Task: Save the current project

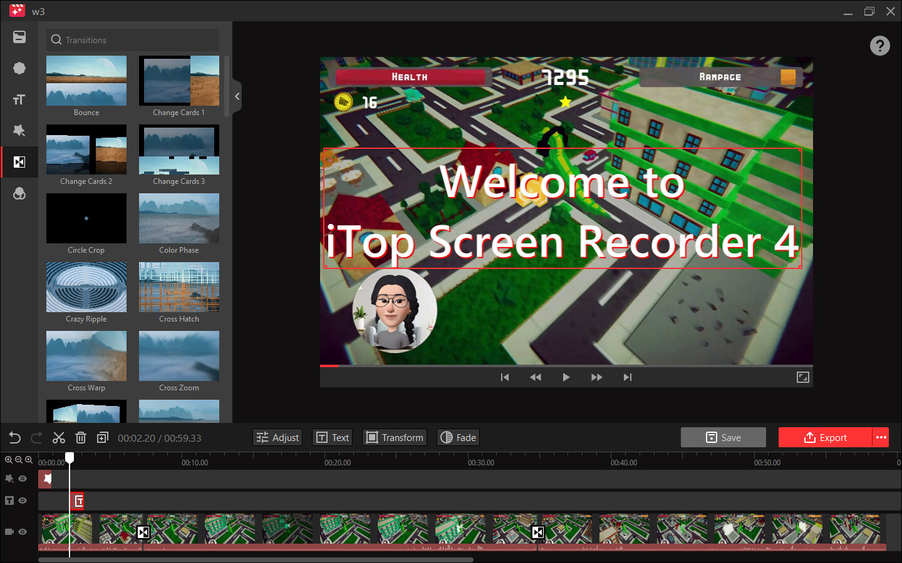Action: (x=723, y=437)
